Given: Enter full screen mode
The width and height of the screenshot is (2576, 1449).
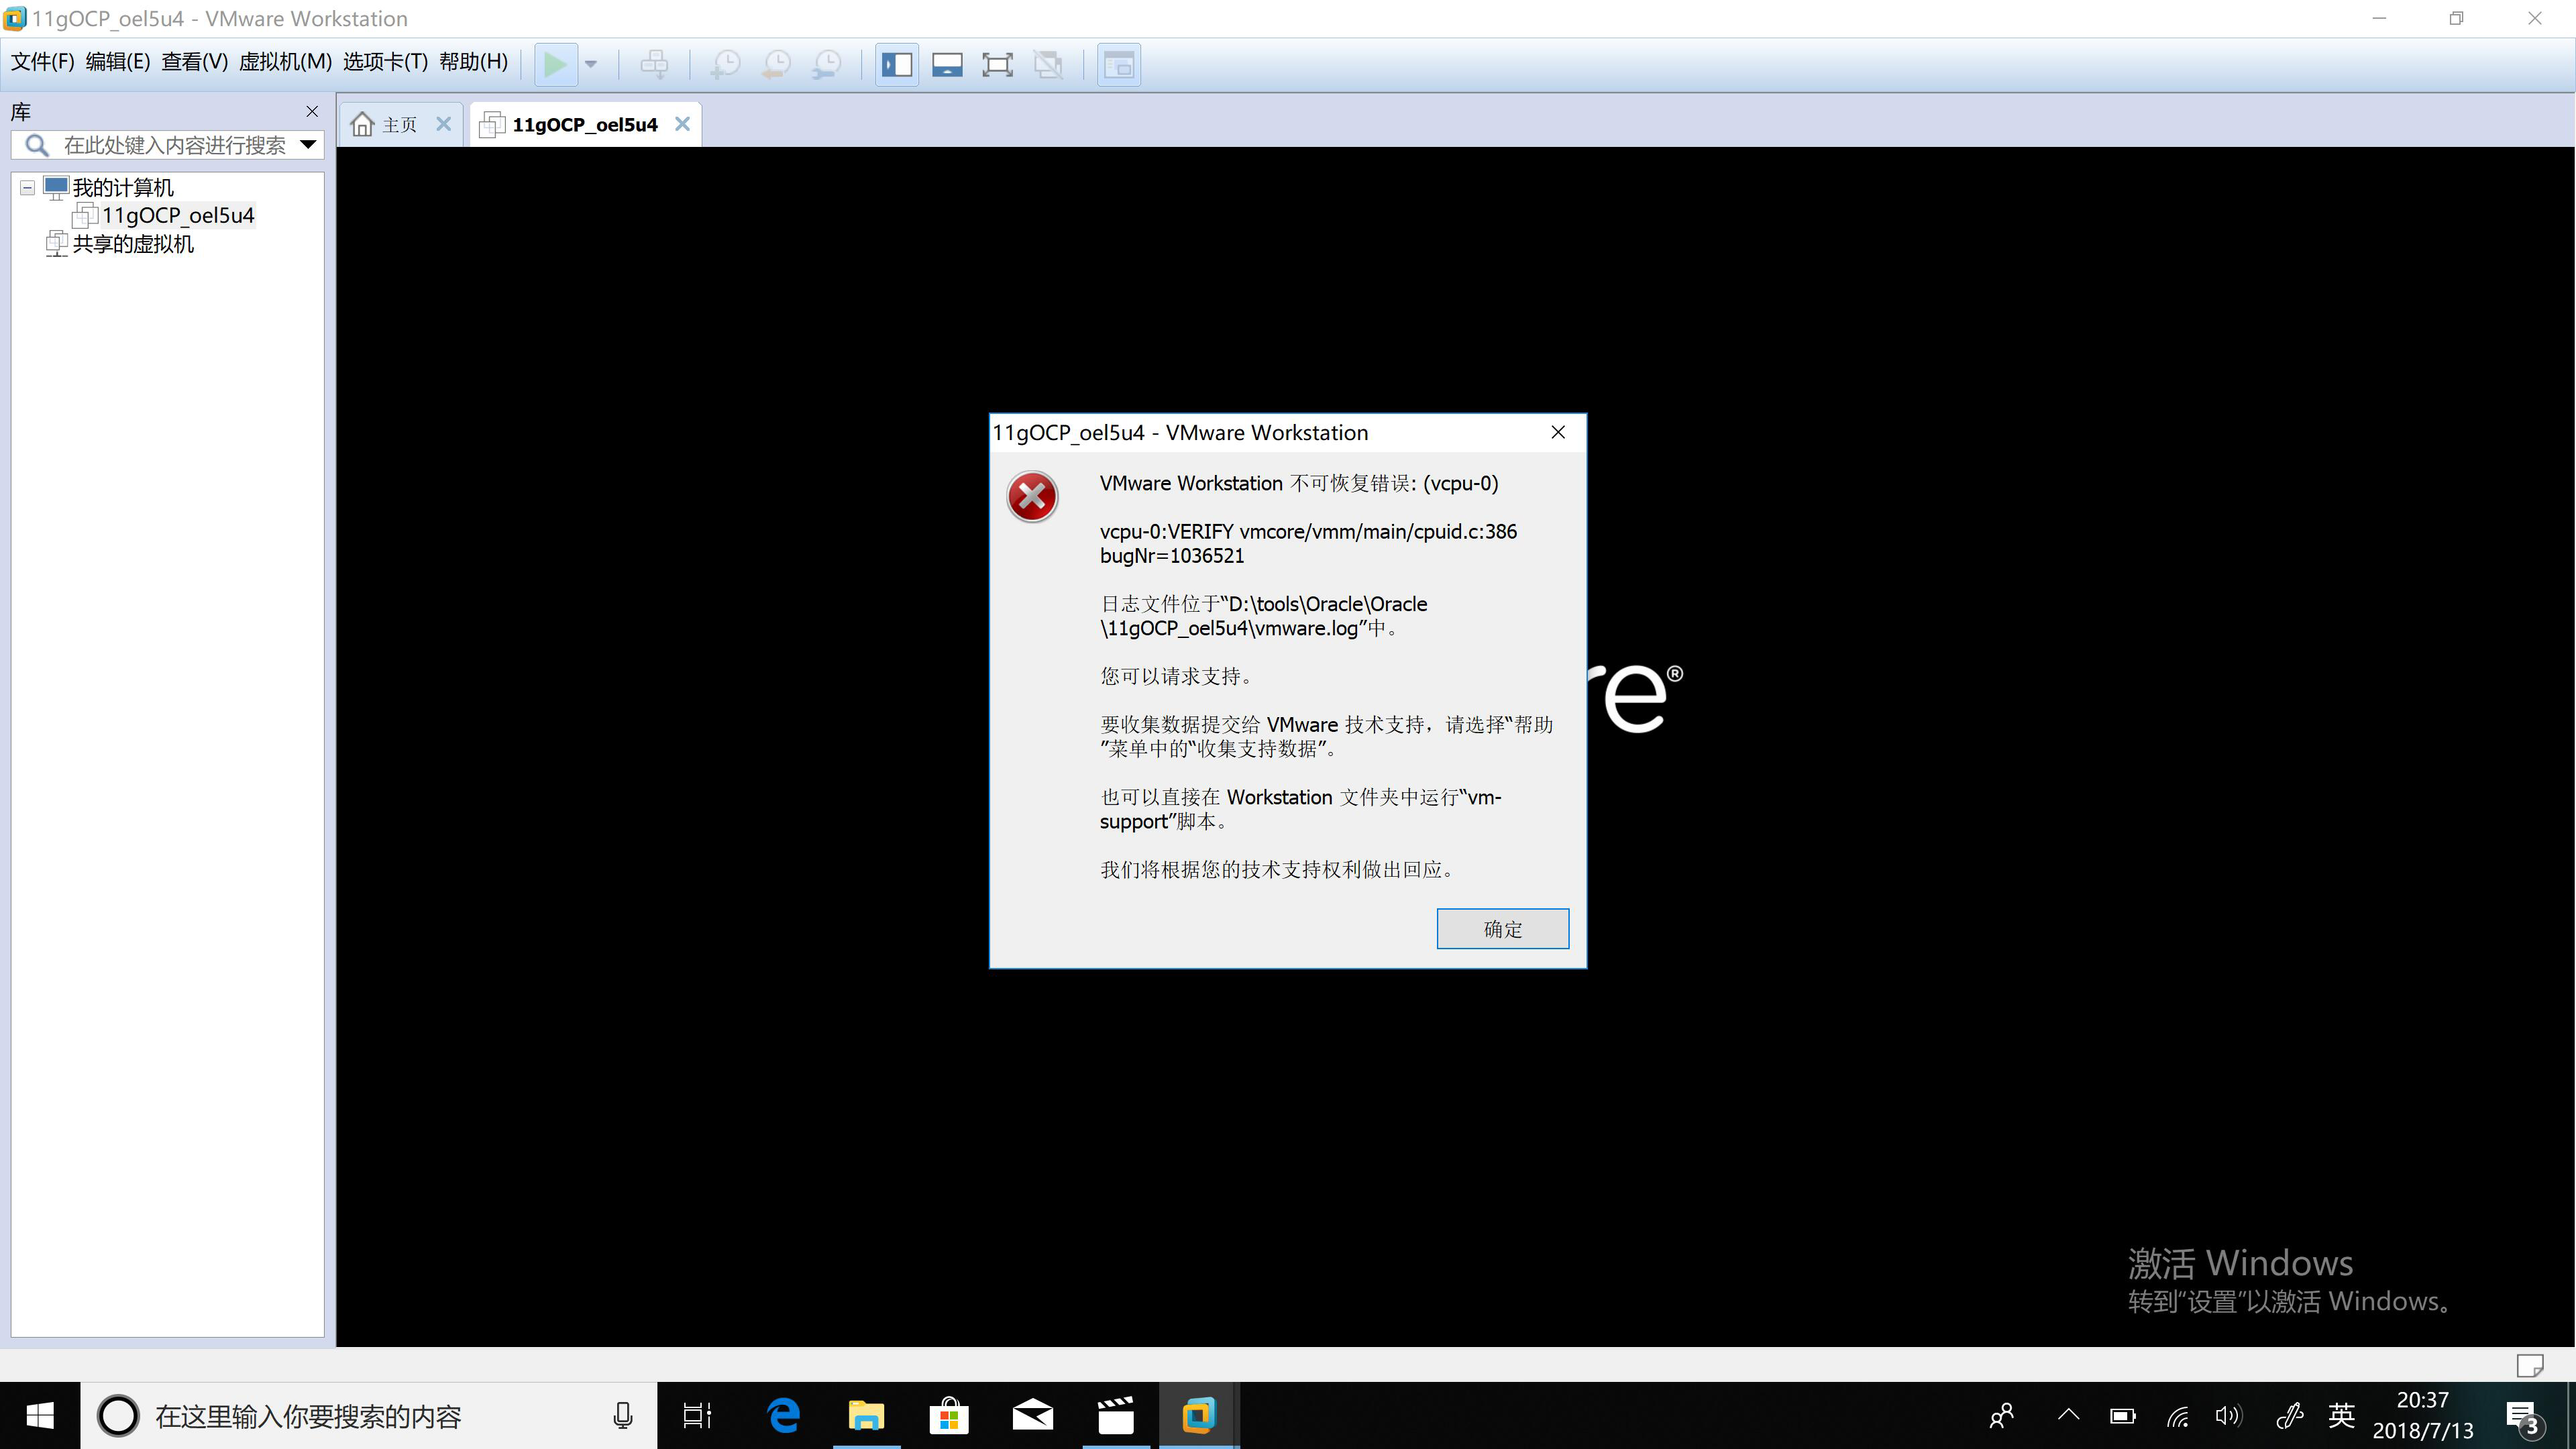Looking at the screenshot, I should 997,65.
